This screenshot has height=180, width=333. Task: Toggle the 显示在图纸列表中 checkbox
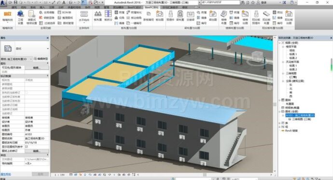tap(27, 147)
